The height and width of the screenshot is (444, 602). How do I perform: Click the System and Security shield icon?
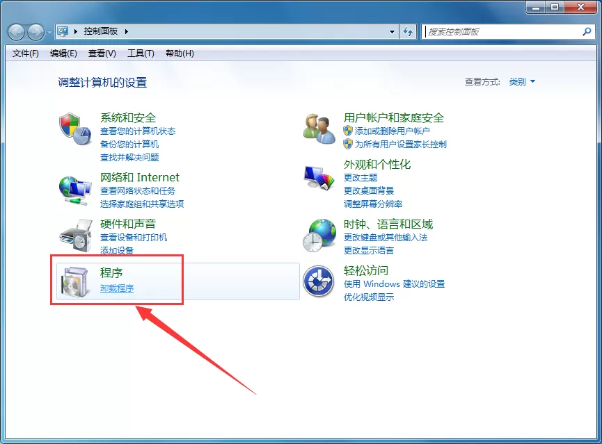tap(75, 129)
